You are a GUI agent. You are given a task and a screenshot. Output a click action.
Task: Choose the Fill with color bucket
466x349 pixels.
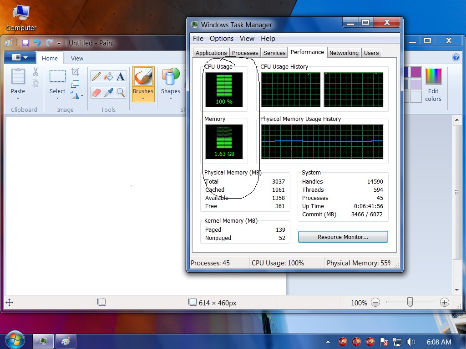[x=108, y=76]
